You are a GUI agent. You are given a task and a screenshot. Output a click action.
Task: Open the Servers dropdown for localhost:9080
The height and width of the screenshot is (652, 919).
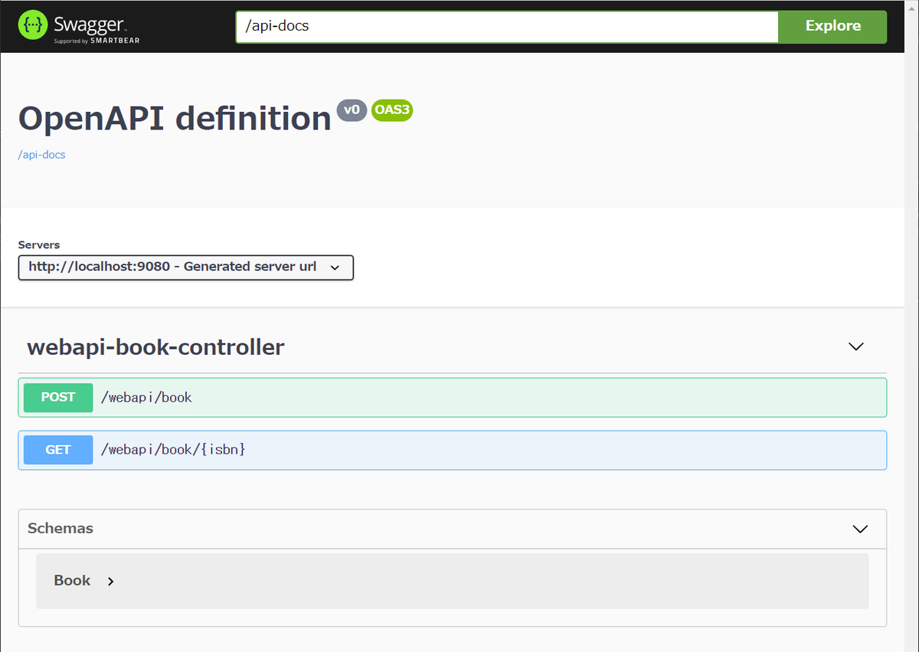click(186, 267)
